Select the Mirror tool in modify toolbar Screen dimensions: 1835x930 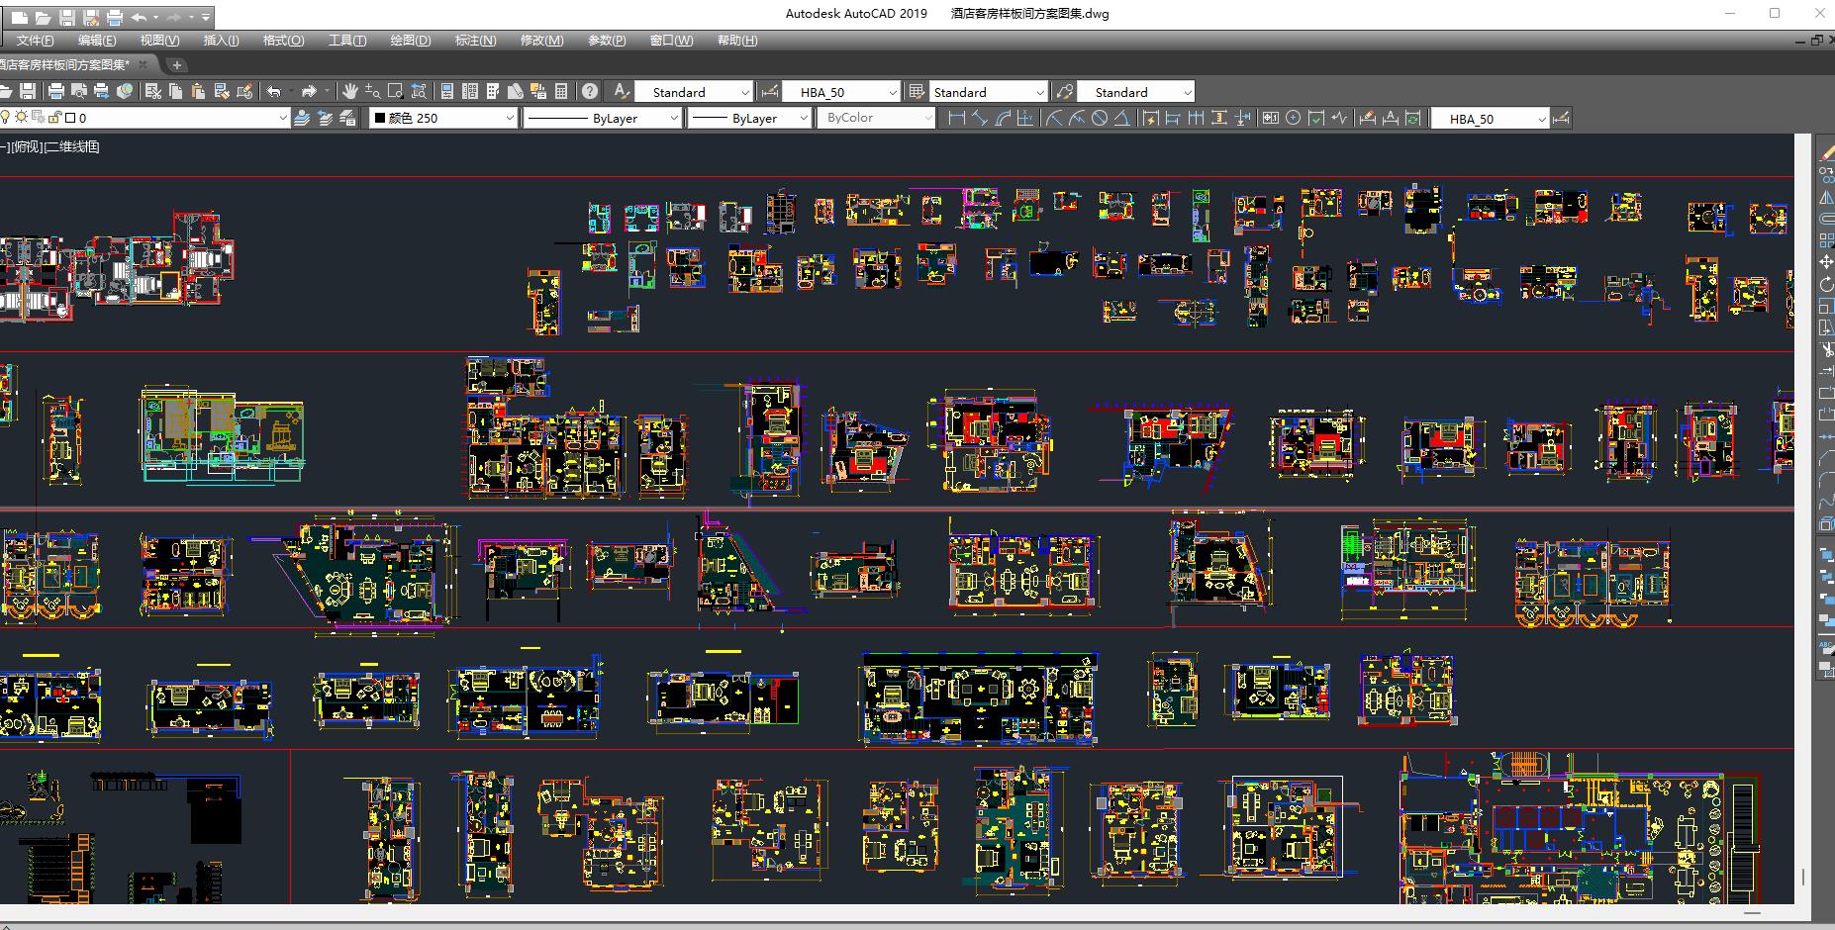point(1826,197)
